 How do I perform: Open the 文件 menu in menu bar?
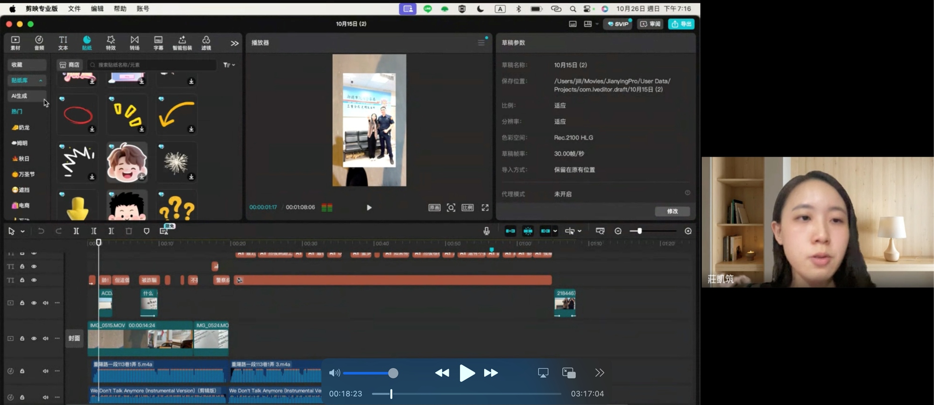pos(74,8)
